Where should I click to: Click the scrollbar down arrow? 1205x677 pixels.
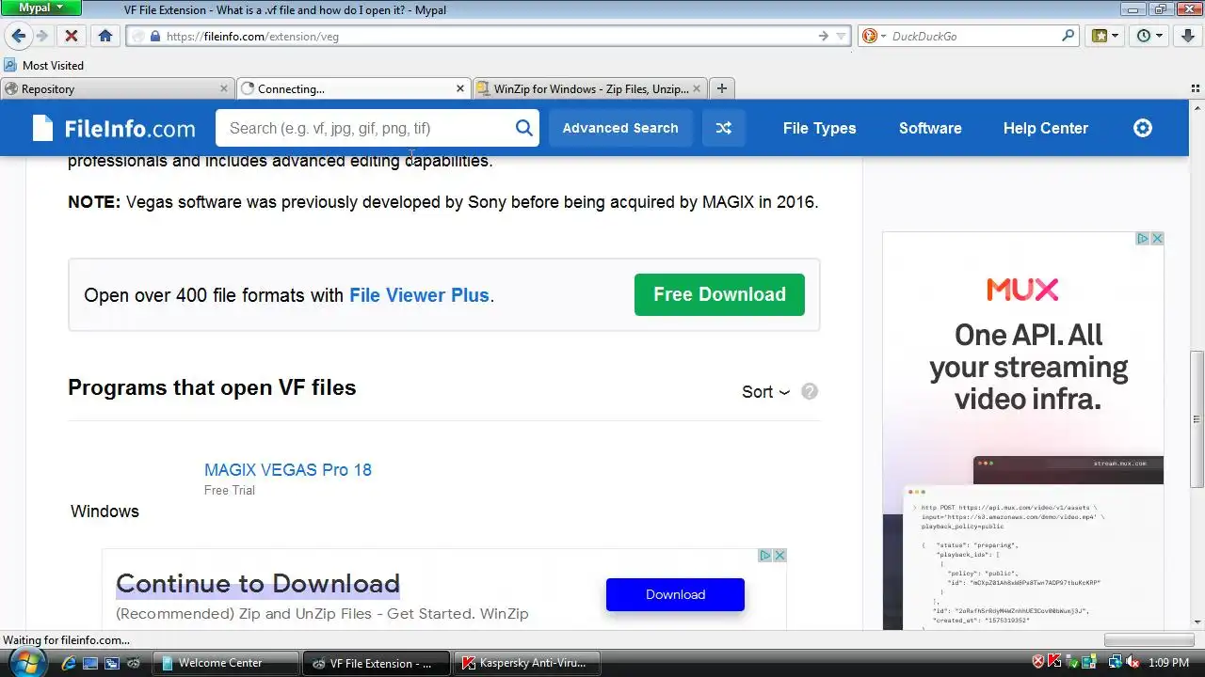(1197, 622)
